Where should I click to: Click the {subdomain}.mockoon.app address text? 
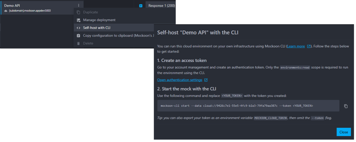30,11
